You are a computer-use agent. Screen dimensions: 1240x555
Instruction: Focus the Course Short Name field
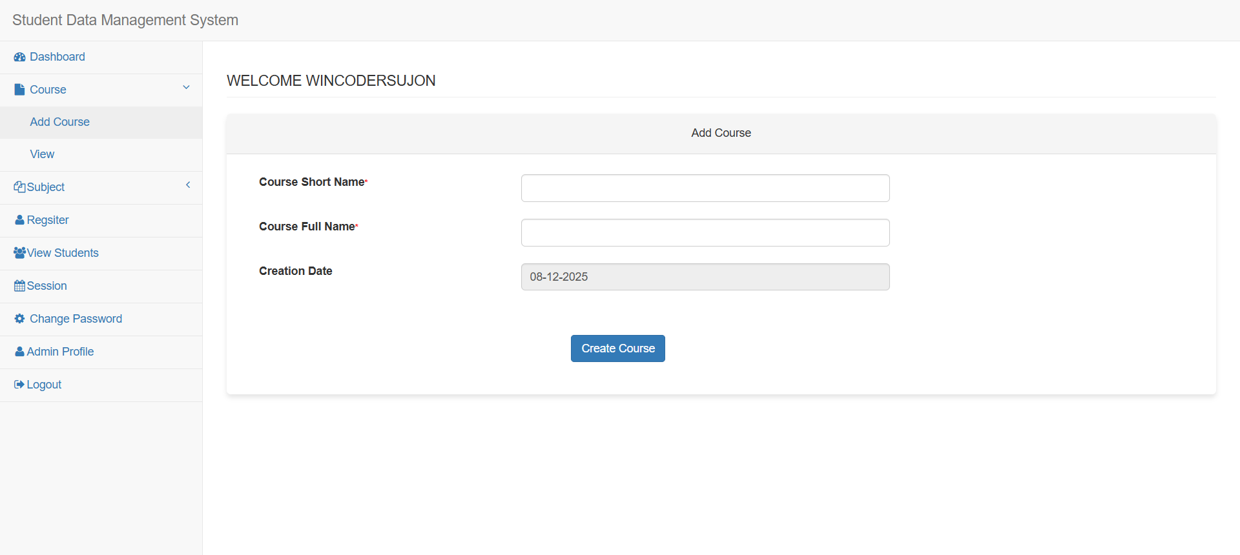click(x=705, y=188)
